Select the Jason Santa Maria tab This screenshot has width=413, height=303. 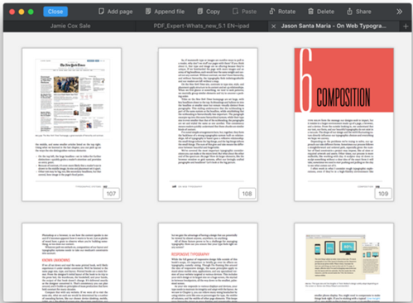pos(334,26)
